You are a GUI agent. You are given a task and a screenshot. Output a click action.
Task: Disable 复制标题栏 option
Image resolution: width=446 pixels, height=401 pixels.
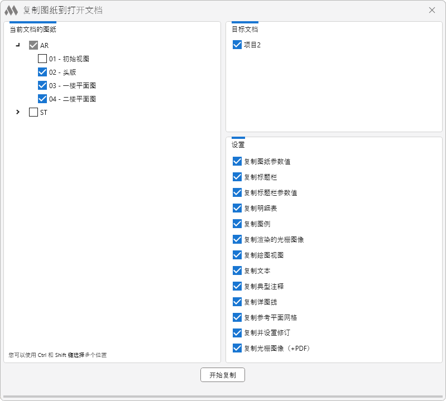237,177
